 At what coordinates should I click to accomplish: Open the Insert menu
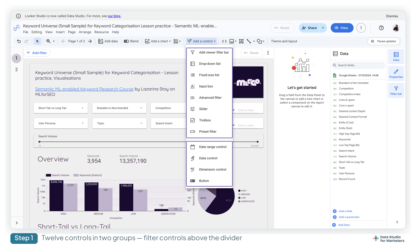coord(60,32)
